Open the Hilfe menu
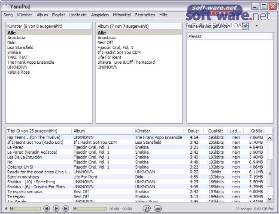Viewport: 279px width, 214px height. 164,15
